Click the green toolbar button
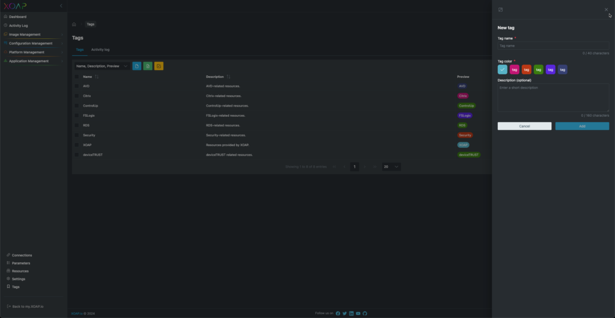Screen dimensions: 615x318 148,66
